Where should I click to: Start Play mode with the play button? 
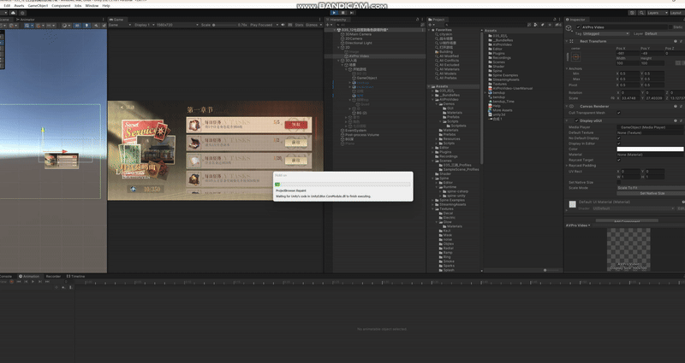pos(334,13)
